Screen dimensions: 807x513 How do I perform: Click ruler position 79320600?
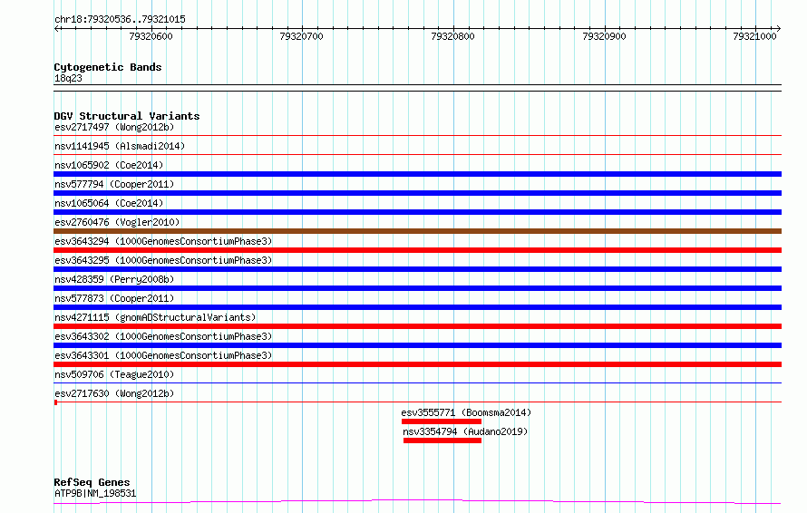(x=151, y=36)
